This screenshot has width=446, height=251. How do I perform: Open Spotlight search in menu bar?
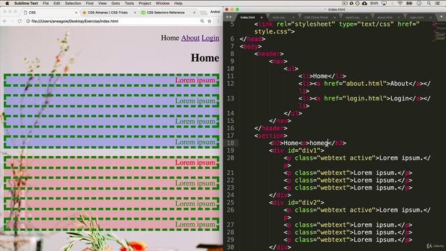click(x=429, y=3)
